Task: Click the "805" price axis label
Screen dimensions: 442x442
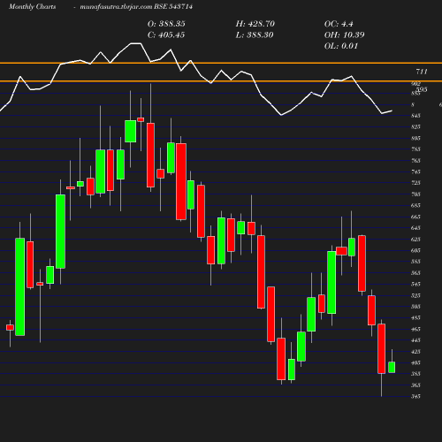Action: point(415,138)
